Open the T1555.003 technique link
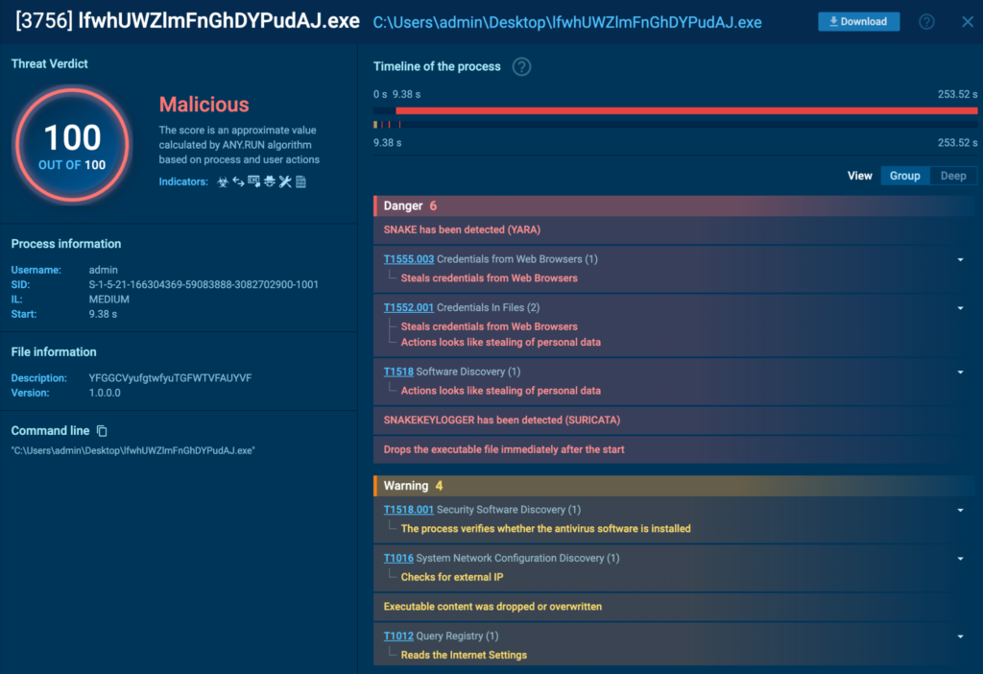Viewport: 983px width, 674px height. pyautogui.click(x=408, y=259)
